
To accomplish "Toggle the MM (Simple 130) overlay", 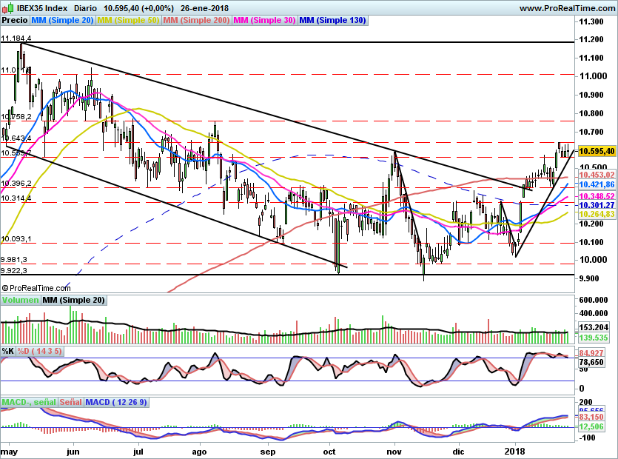I will pos(332,20).
